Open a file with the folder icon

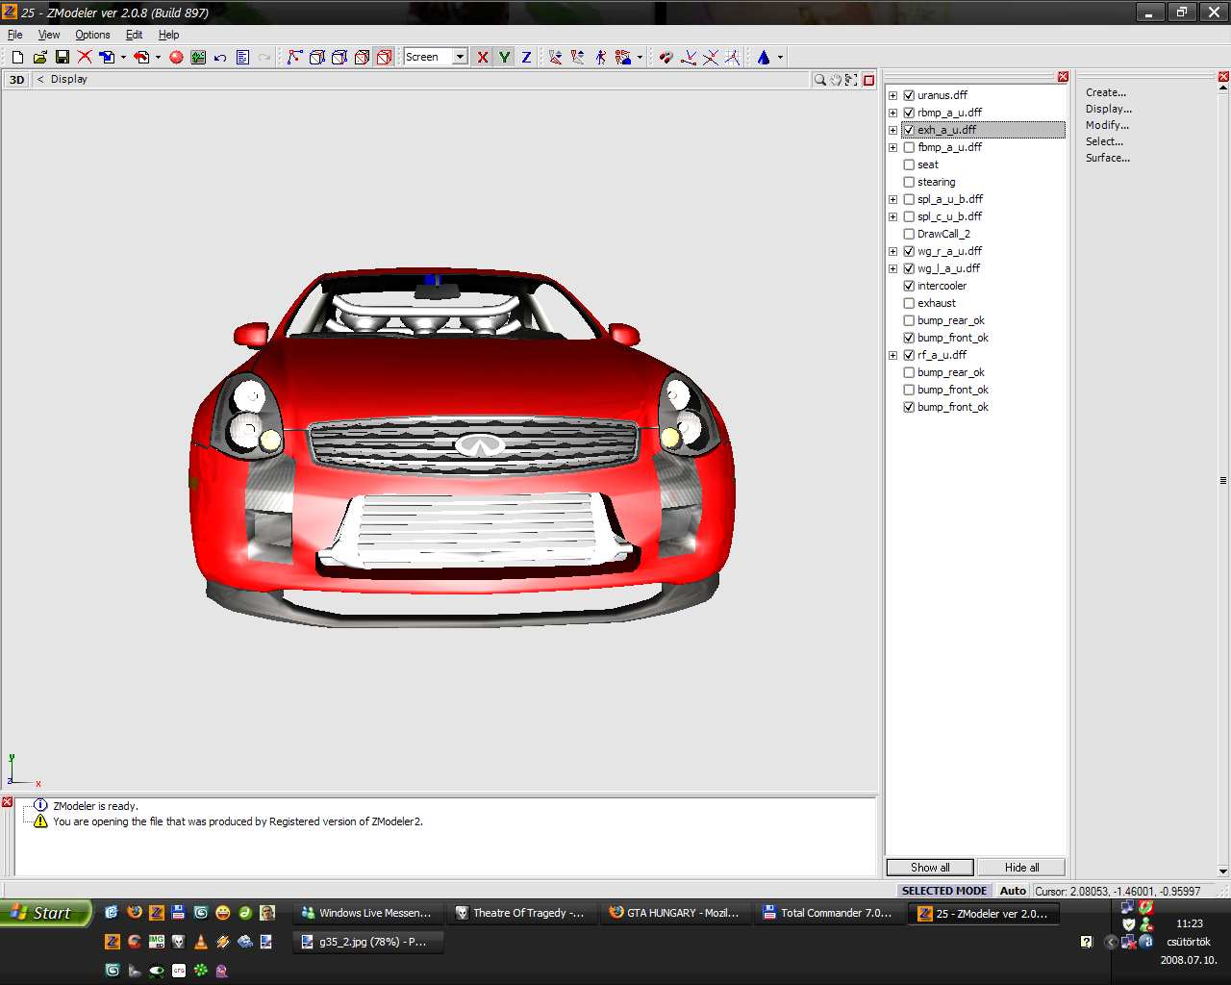(39, 58)
